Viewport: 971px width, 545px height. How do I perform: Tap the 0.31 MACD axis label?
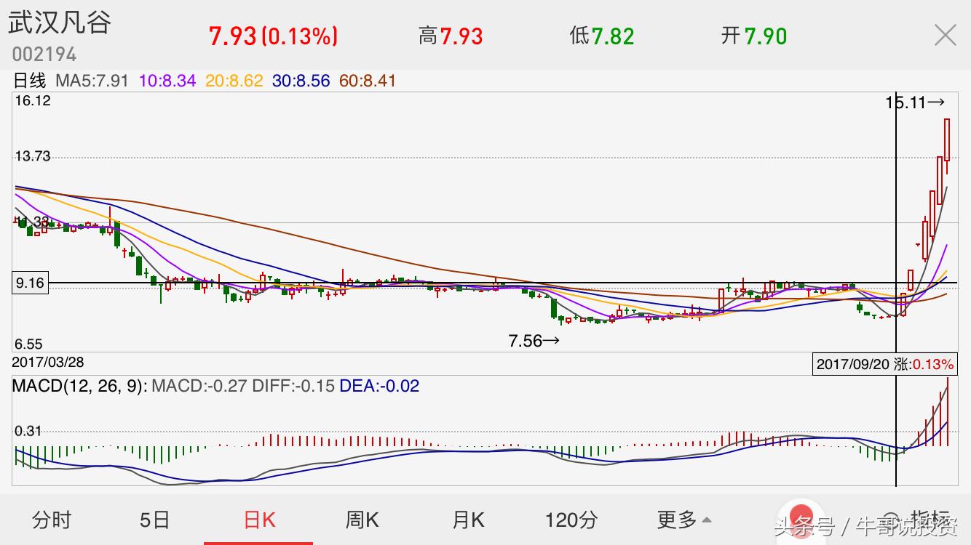(28, 431)
